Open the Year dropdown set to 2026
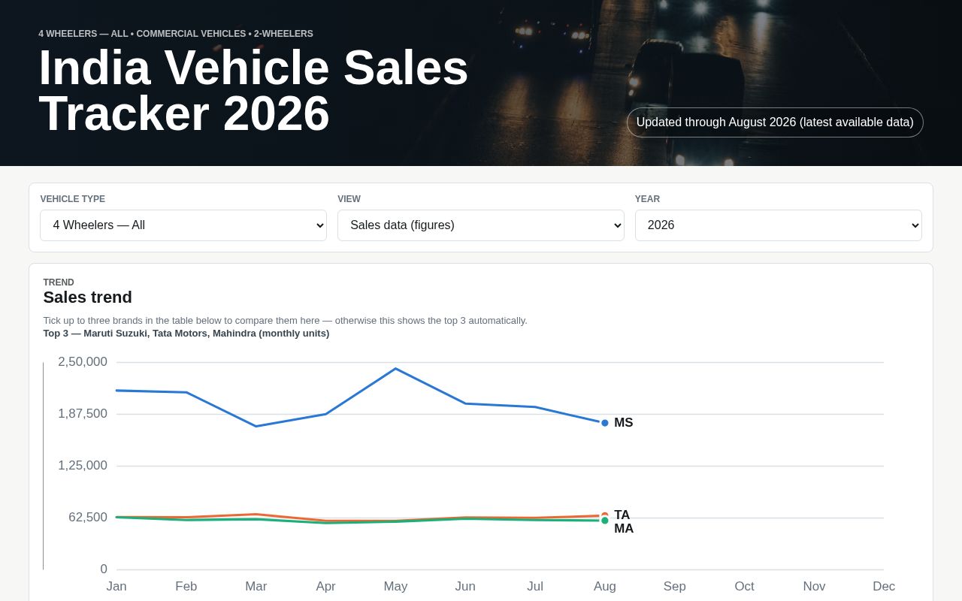The height and width of the screenshot is (601, 962). pos(778,225)
